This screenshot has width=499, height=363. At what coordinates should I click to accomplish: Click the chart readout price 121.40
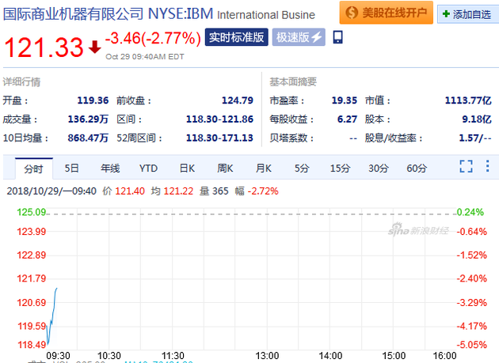click(130, 191)
